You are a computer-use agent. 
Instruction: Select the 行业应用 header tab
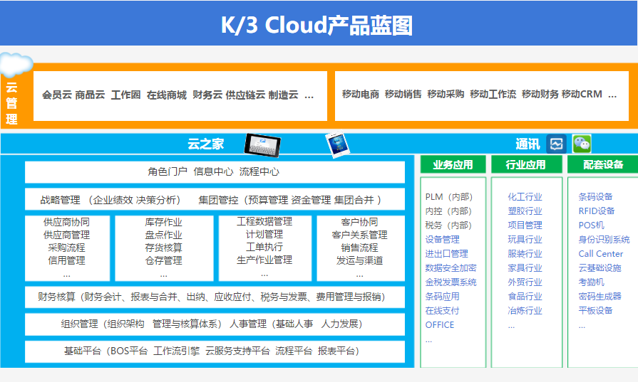(525, 164)
